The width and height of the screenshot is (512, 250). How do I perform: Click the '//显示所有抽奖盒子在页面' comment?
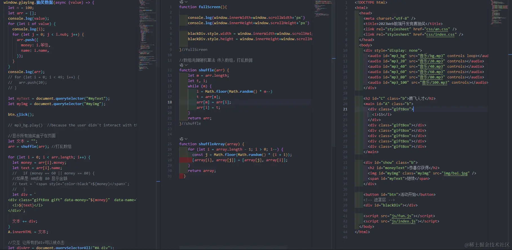tap(32, 136)
